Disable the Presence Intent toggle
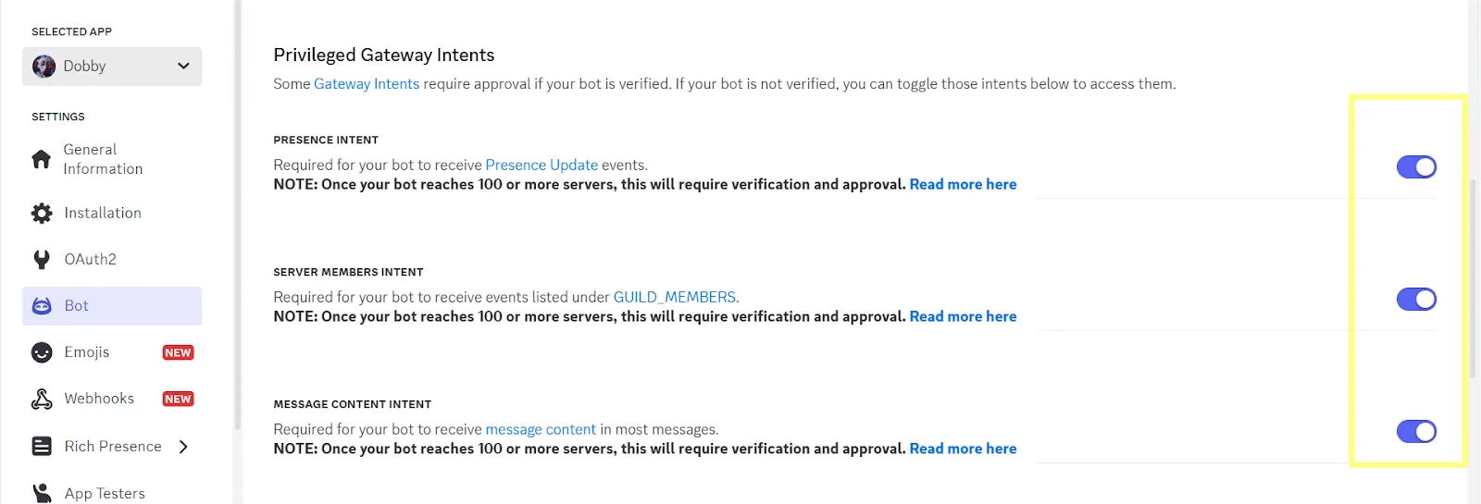The image size is (1481, 504). tap(1416, 167)
